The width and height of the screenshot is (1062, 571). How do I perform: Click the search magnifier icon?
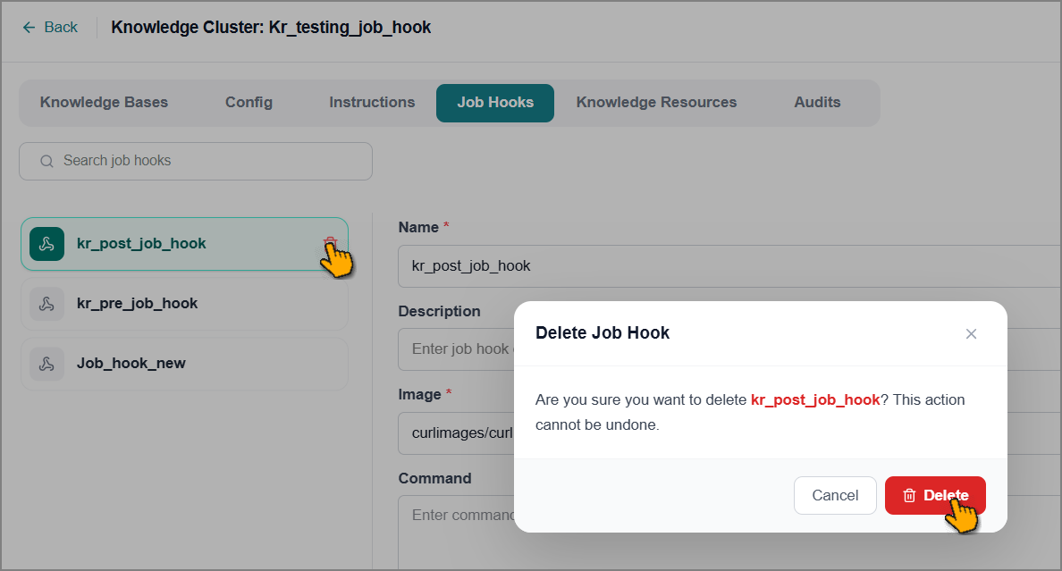click(46, 161)
